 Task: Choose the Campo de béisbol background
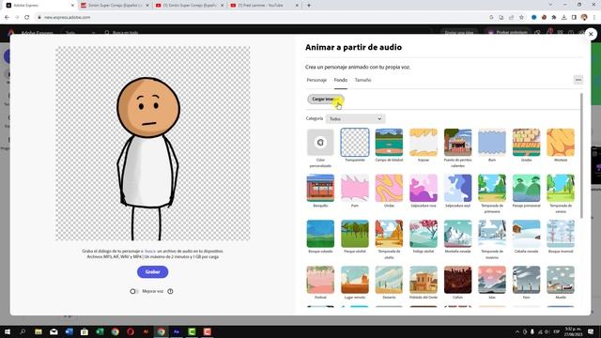tap(389, 143)
